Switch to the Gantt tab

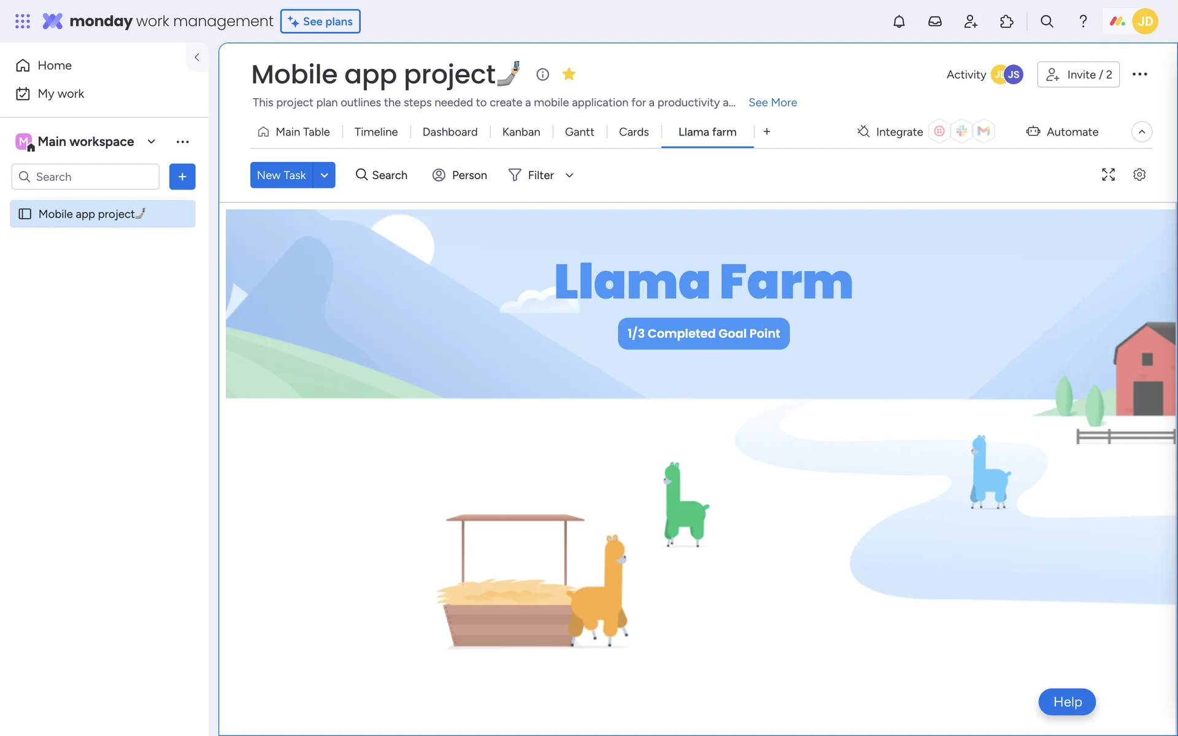(x=579, y=132)
